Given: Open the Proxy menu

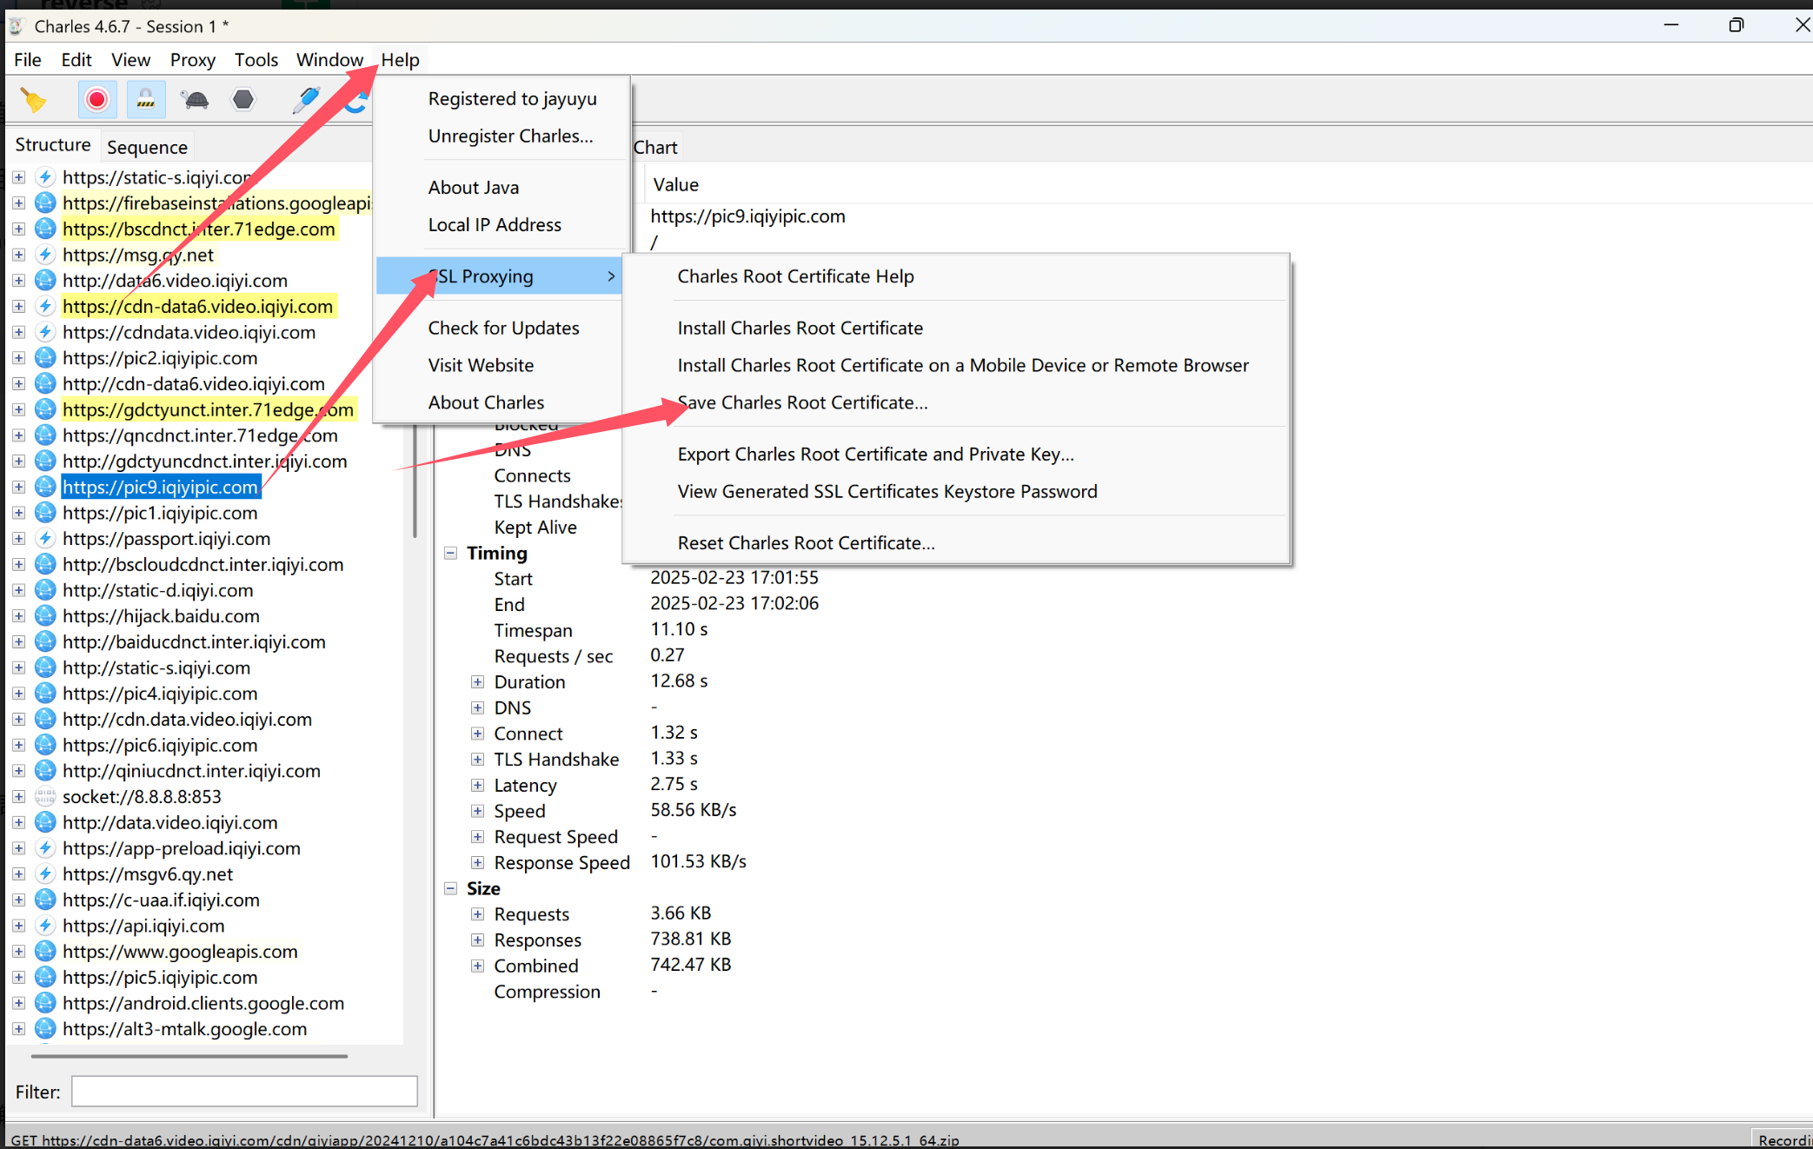Looking at the screenshot, I should (x=192, y=60).
